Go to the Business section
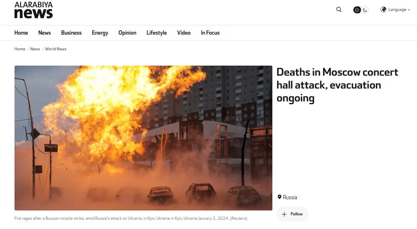417x229 pixels. coord(71,33)
